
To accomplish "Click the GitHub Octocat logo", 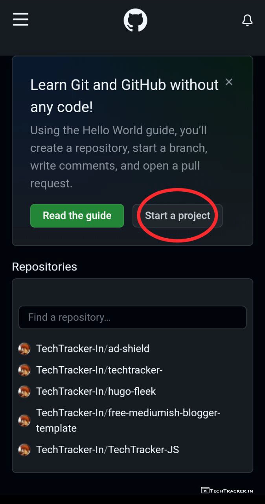I will pyautogui.click(x=135, y=20).
